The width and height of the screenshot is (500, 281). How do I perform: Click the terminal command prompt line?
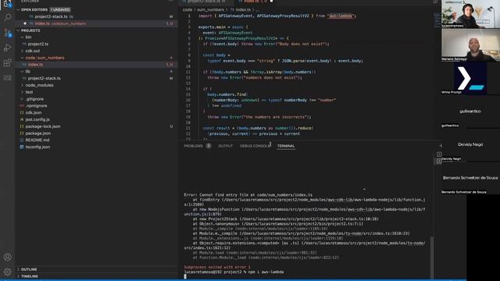pos(234,272)
